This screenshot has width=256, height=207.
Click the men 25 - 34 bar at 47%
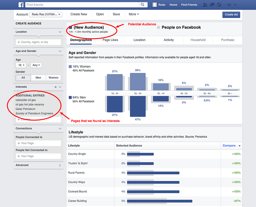coord(138,106)
